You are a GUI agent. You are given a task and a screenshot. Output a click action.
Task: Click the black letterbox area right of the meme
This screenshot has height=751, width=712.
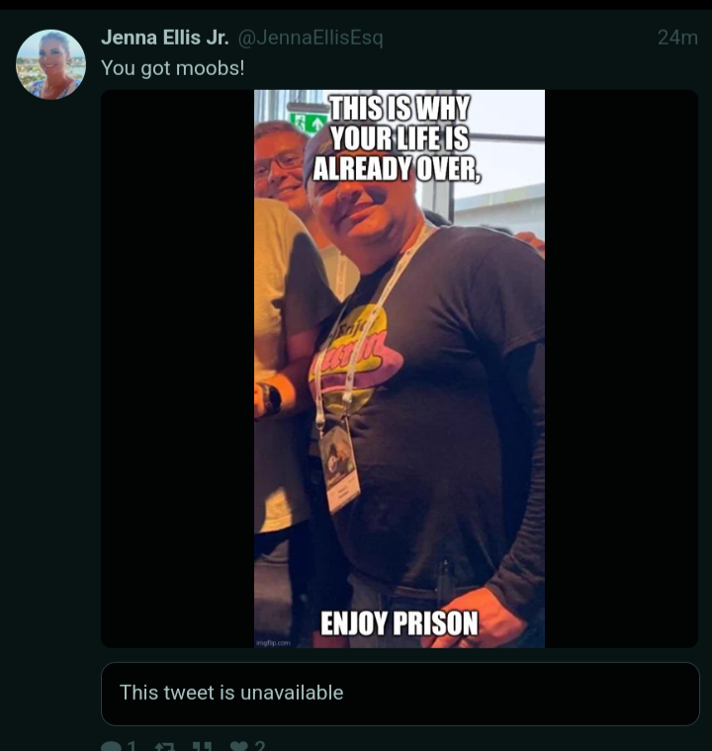621,369
